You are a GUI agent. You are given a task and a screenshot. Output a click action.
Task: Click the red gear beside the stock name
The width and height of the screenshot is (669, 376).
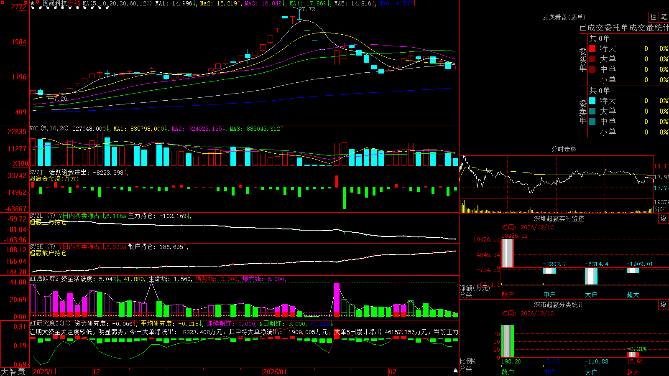pyautogui.click(x=37, y=2)
